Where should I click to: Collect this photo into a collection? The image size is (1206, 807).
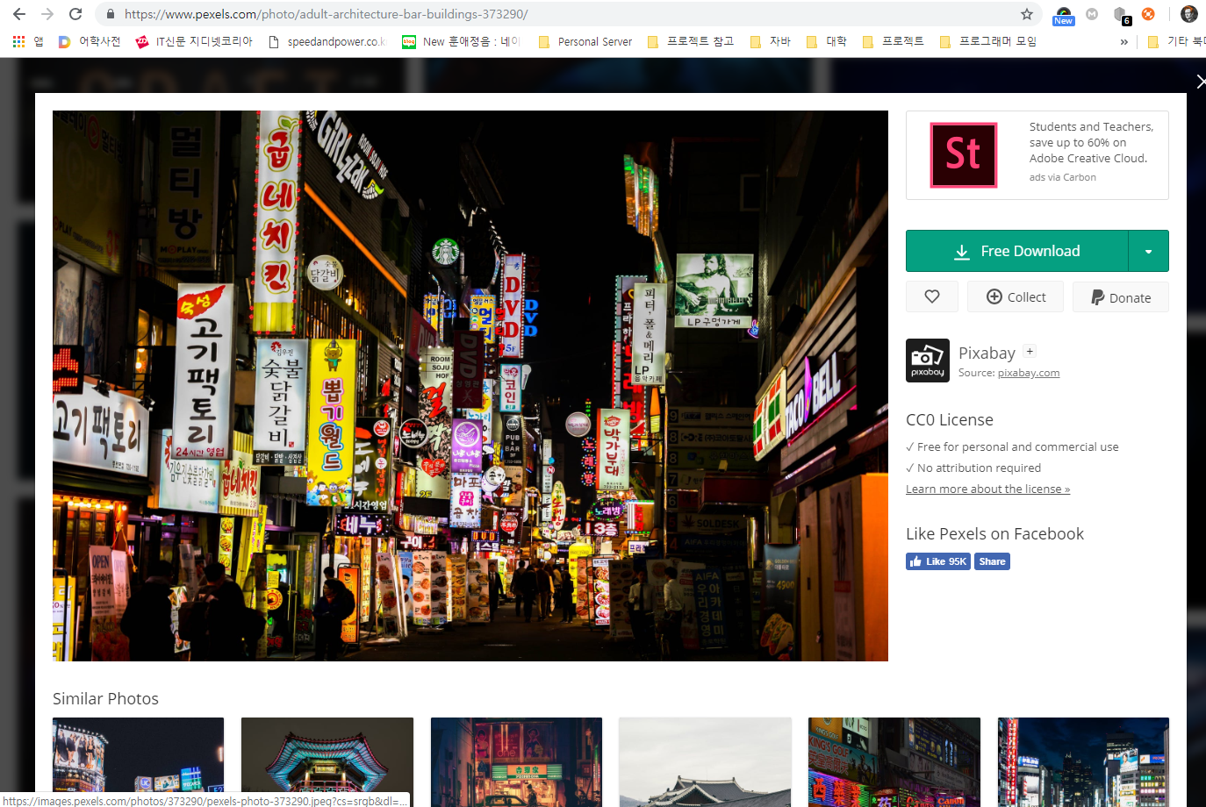(x=1016, y=296)
